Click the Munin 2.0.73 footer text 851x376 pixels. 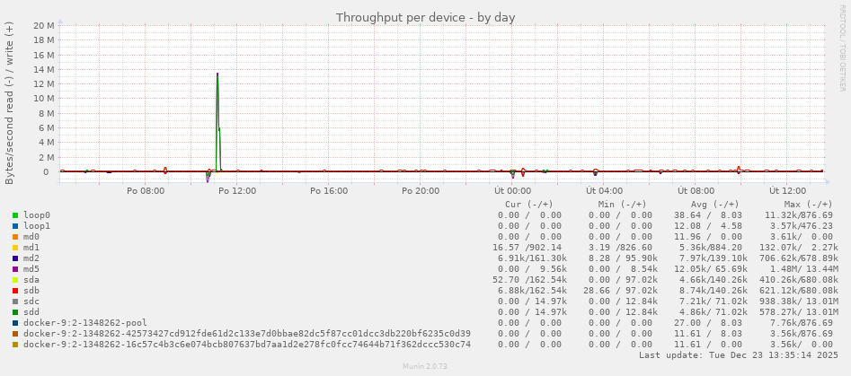point(425,367)
